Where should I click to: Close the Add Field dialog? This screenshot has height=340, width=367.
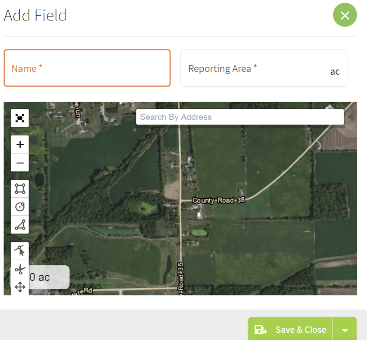tap(344, 15)
